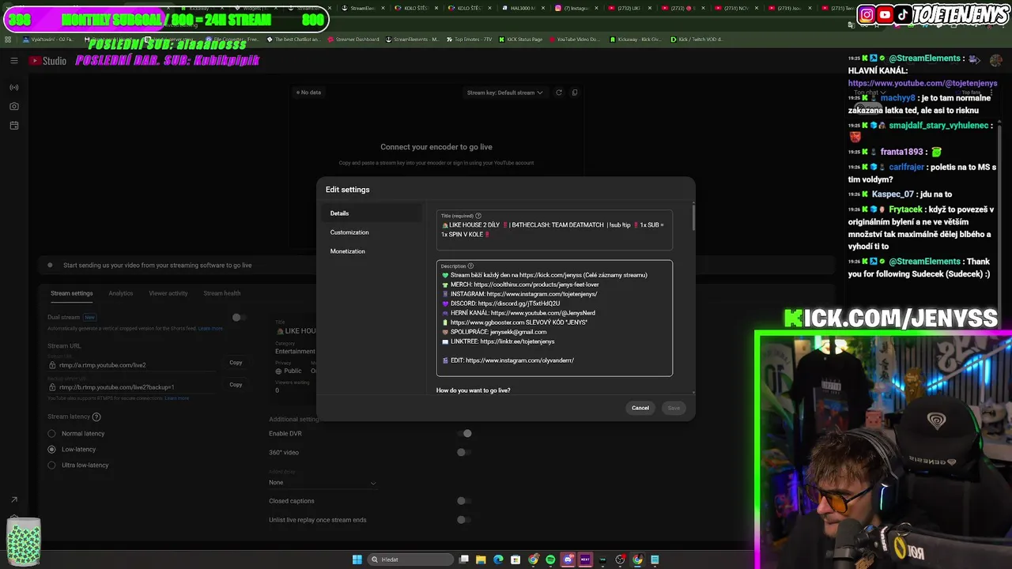Click the stream Title text field

click(554, 229)
